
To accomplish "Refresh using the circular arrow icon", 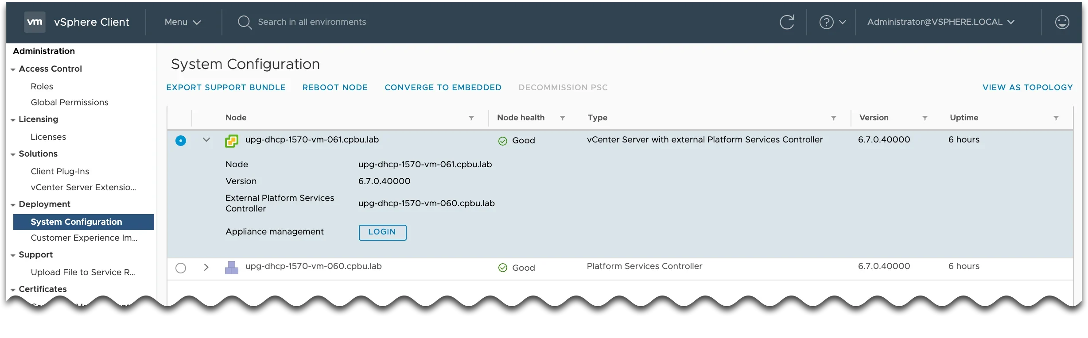I will [787, 22].
